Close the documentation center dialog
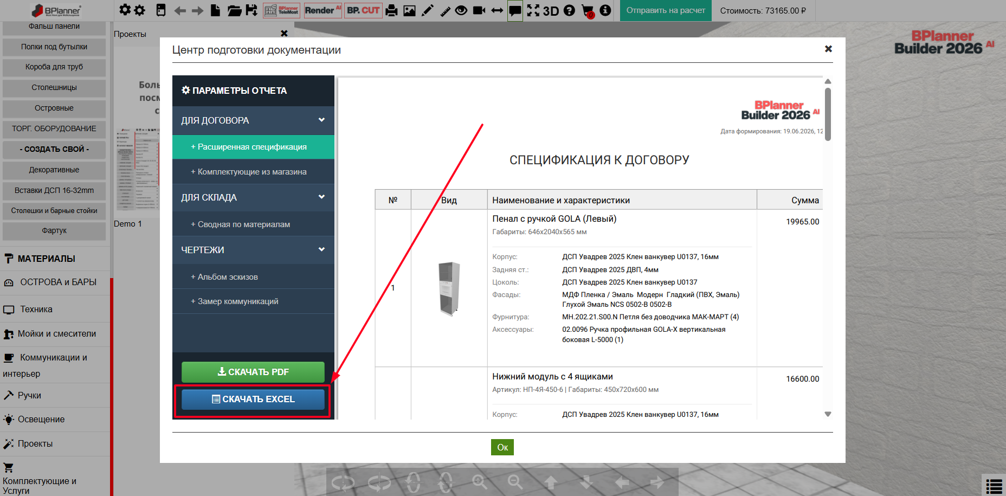Image resolution: width=1006 pixels, height=496 pixels. 828,49
